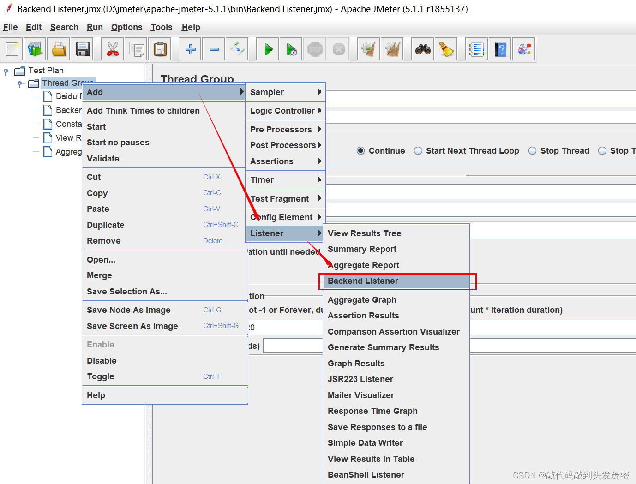Click the Paste clipboard toolbar icon
The image size is (636, 484).
[x=160, y=49]
